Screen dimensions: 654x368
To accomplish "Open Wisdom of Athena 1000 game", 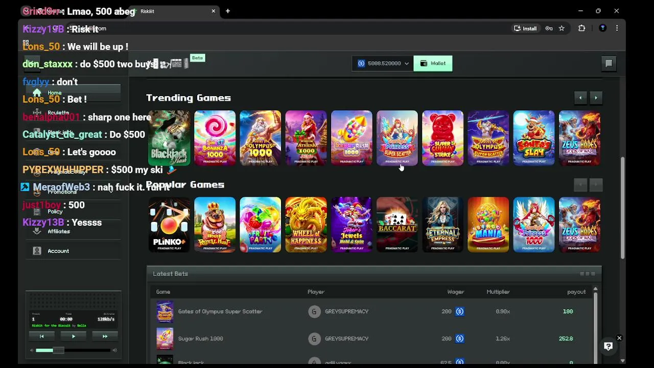I will click(x=306, y=138).
